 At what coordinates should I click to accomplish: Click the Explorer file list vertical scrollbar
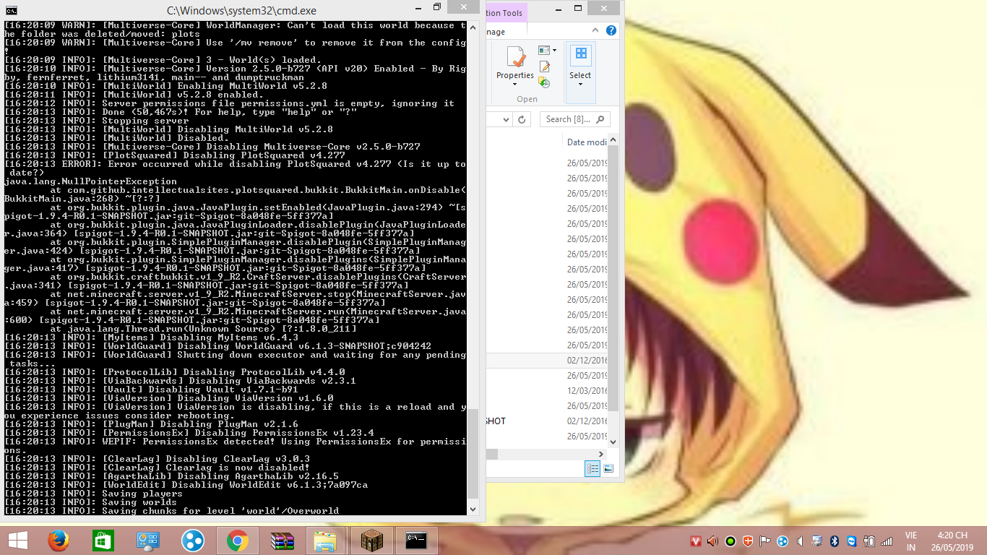(613, 278)
